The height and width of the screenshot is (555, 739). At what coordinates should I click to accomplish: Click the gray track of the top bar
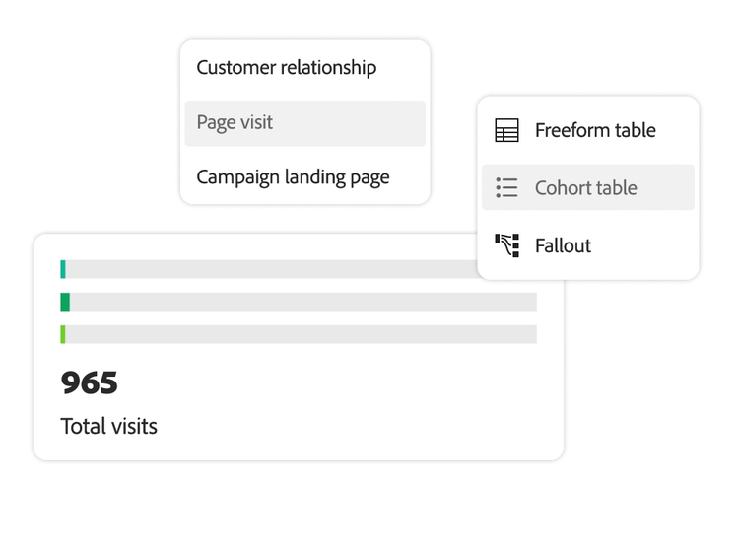pyautogui.click(x=266, y=269)
